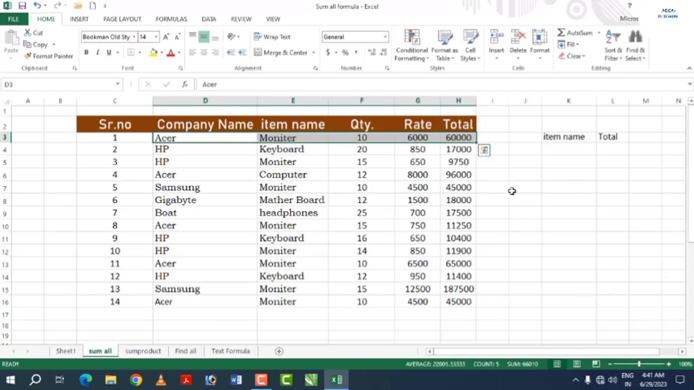Switch to the sumproduct sheet tab
The height and width of the screenshot is (390, 694).
click(143, 351)
